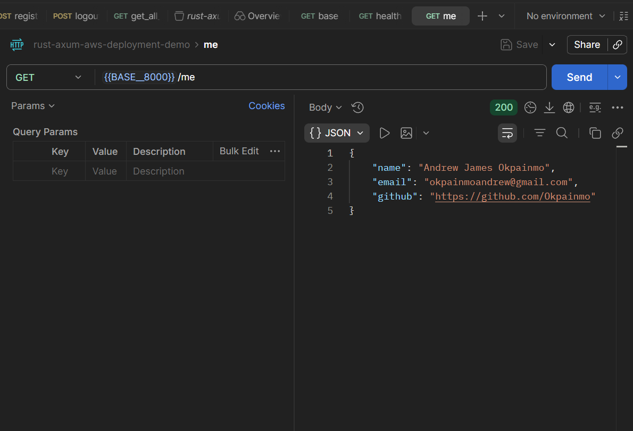Click the Query Params heading
This screenshot has width=633, height=431.
45,131
